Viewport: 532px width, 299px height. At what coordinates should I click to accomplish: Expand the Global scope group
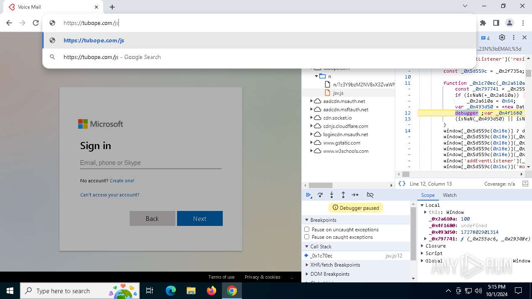click(422, 261)
